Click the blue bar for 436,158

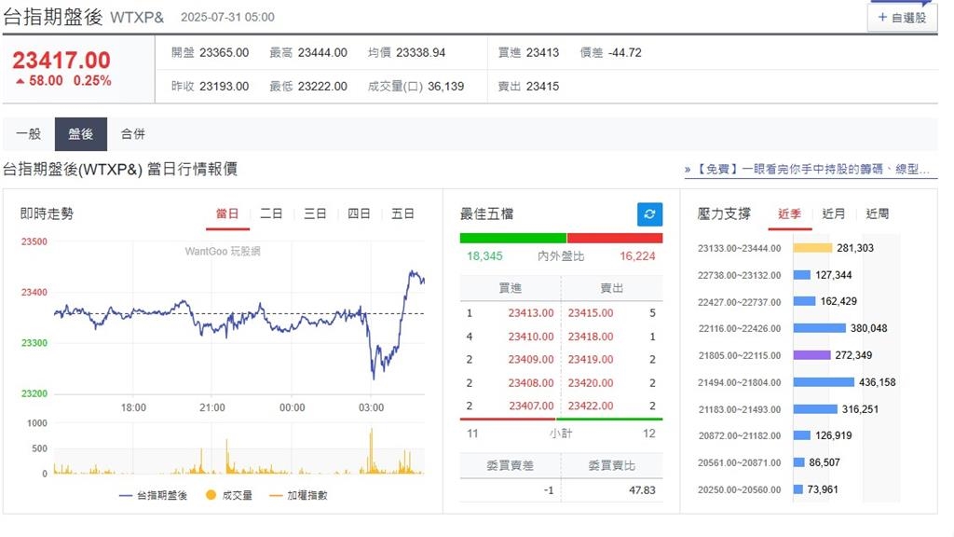click(x=824, y=382)
